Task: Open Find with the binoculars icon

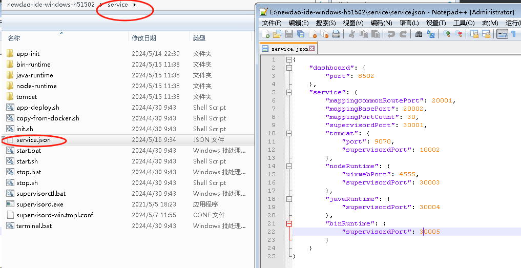Action: click(419, 34)
